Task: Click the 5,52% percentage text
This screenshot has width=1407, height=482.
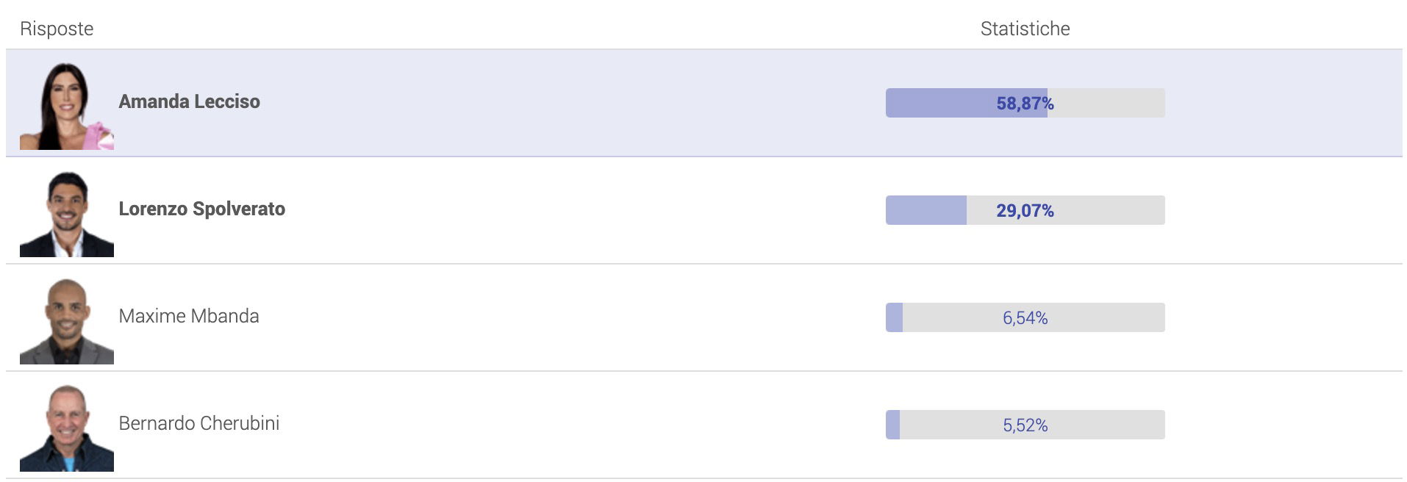Action: tap(1025, 425)
